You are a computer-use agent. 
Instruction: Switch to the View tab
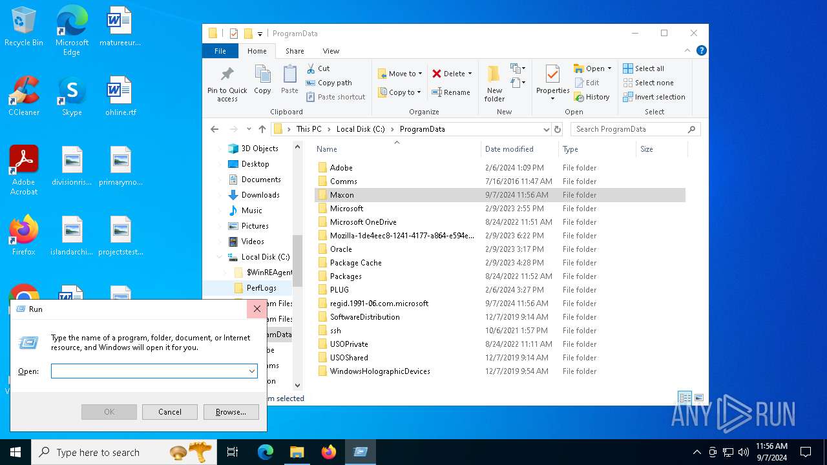click(x=331, y=51)
